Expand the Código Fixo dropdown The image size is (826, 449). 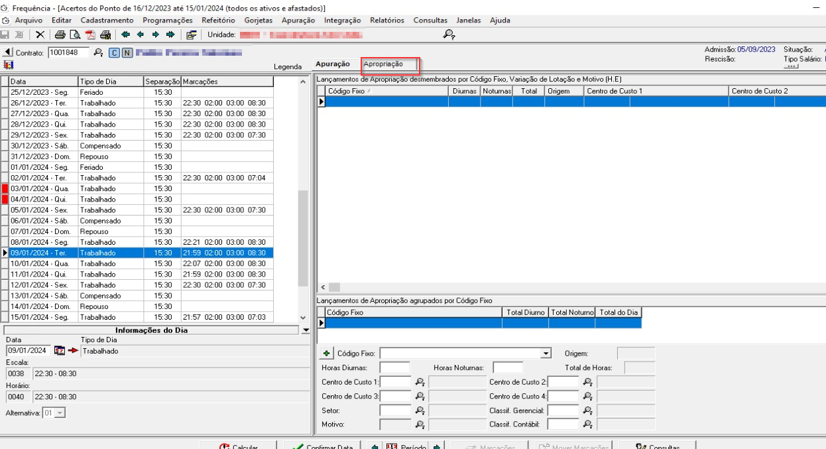[x=546, y=353]
